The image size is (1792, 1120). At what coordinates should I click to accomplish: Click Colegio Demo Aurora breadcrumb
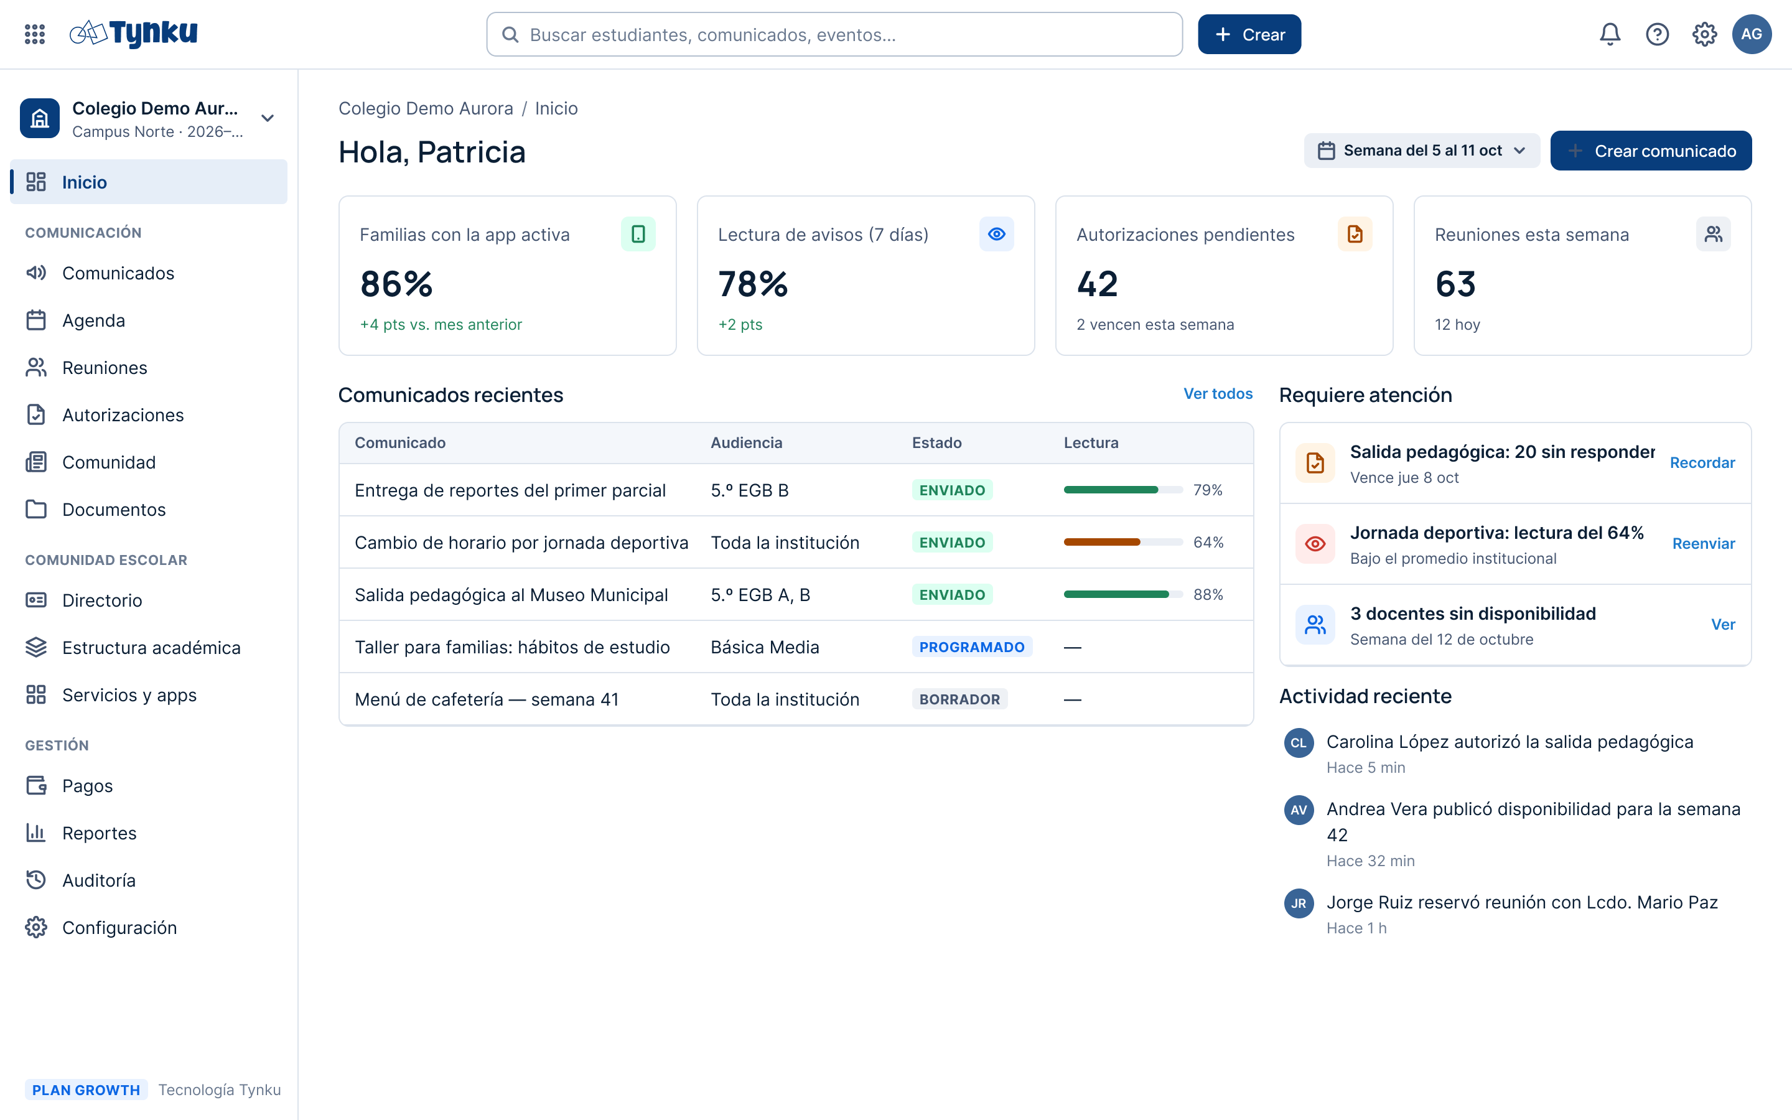pyautogui.click(x=425, y=109)
